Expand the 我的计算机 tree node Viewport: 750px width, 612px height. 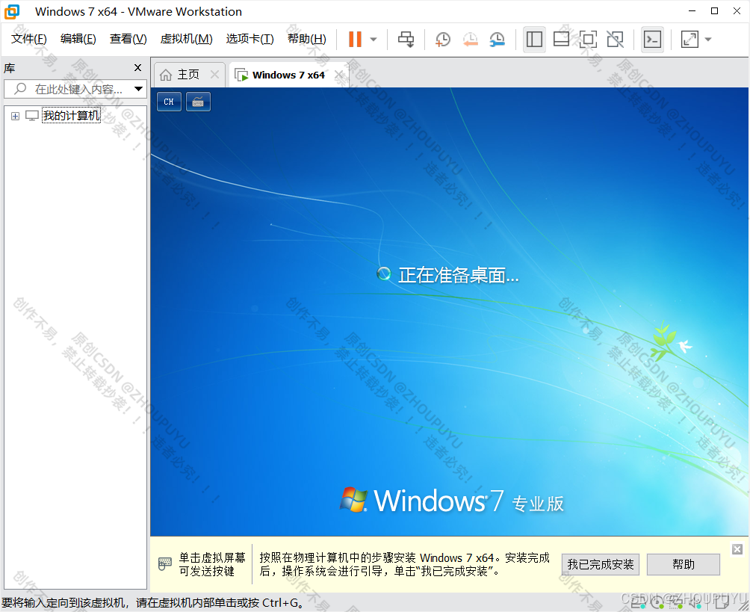point(15,116)
